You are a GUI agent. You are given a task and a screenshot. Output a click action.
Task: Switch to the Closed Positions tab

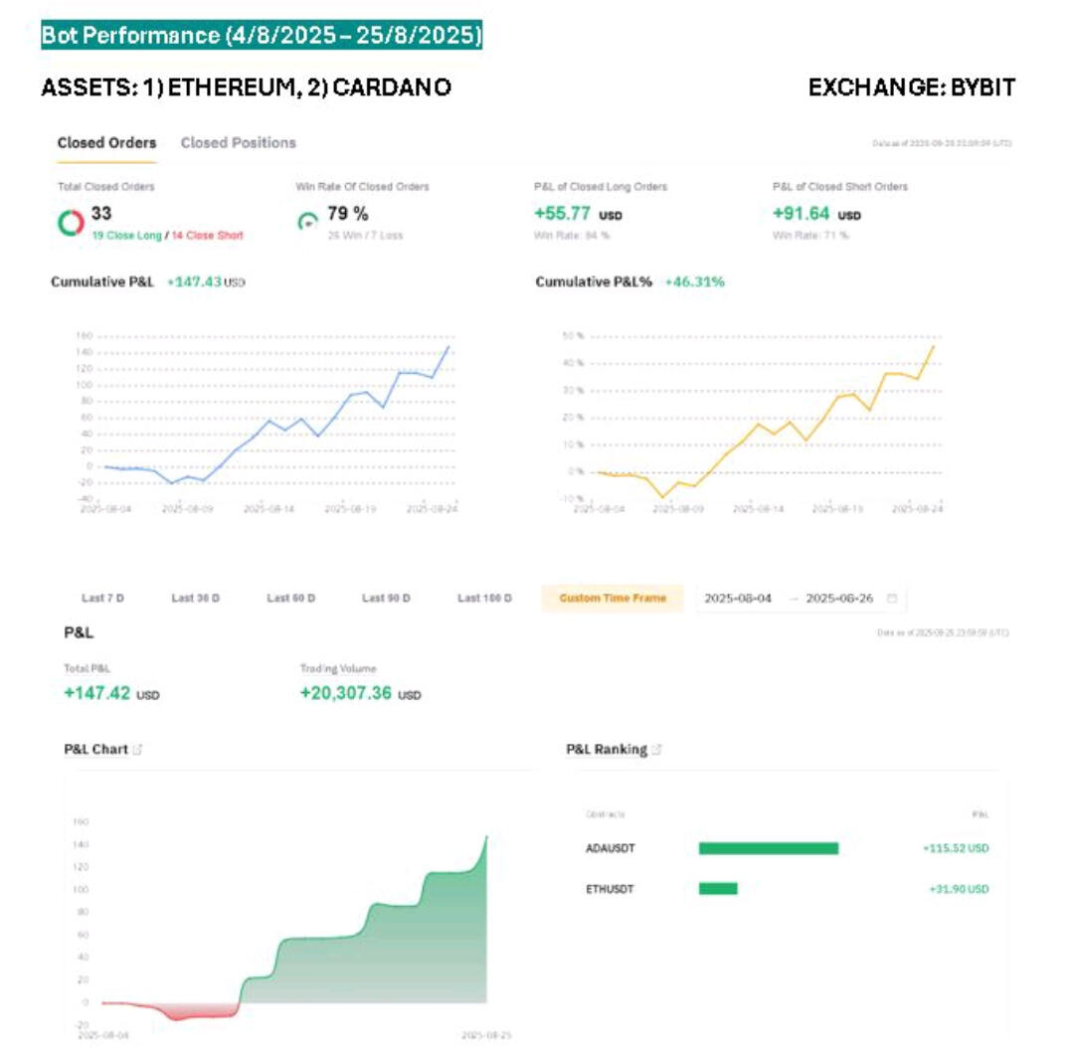pyautogui.click(x=239, y=142)
